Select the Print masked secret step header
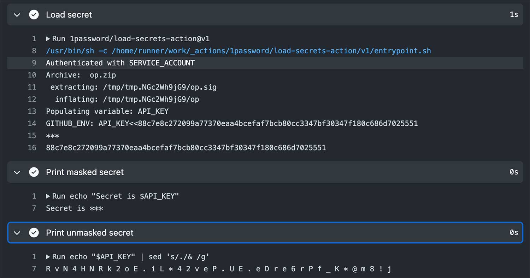 [265, 172]
